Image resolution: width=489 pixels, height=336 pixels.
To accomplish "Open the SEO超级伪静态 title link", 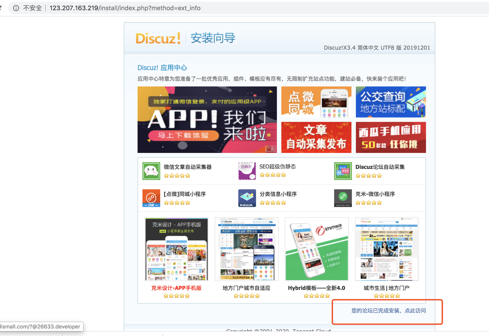I will pos(278,166).
